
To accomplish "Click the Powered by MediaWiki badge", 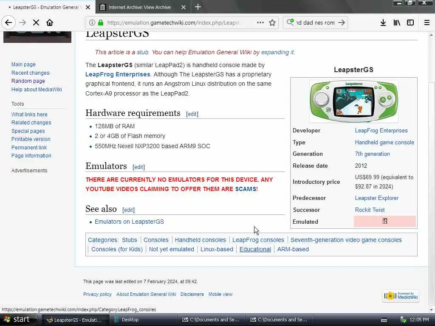I will tap(401, 296).
